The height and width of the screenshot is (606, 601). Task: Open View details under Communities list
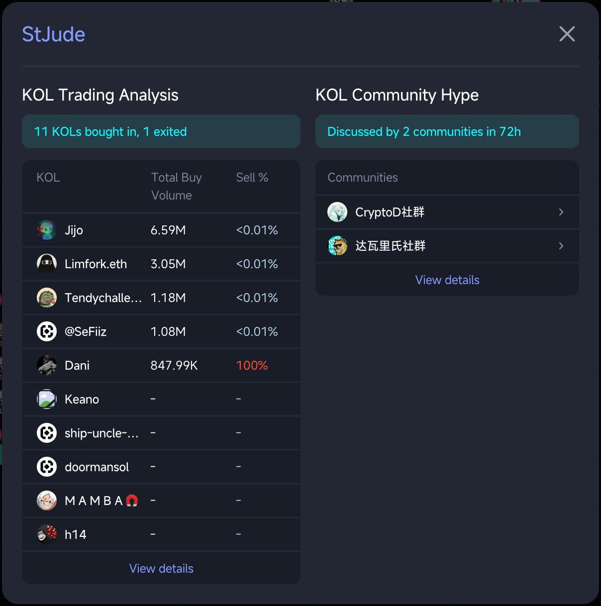click(x=447, y=280)
